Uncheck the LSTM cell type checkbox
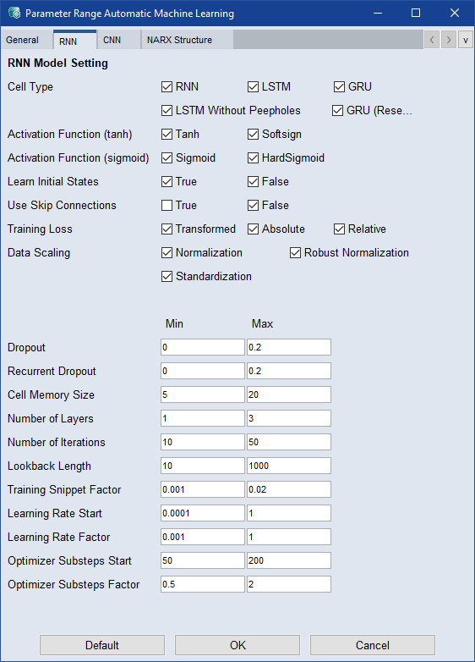The width and height of the screenshot is (475, 662). point(253,86)
